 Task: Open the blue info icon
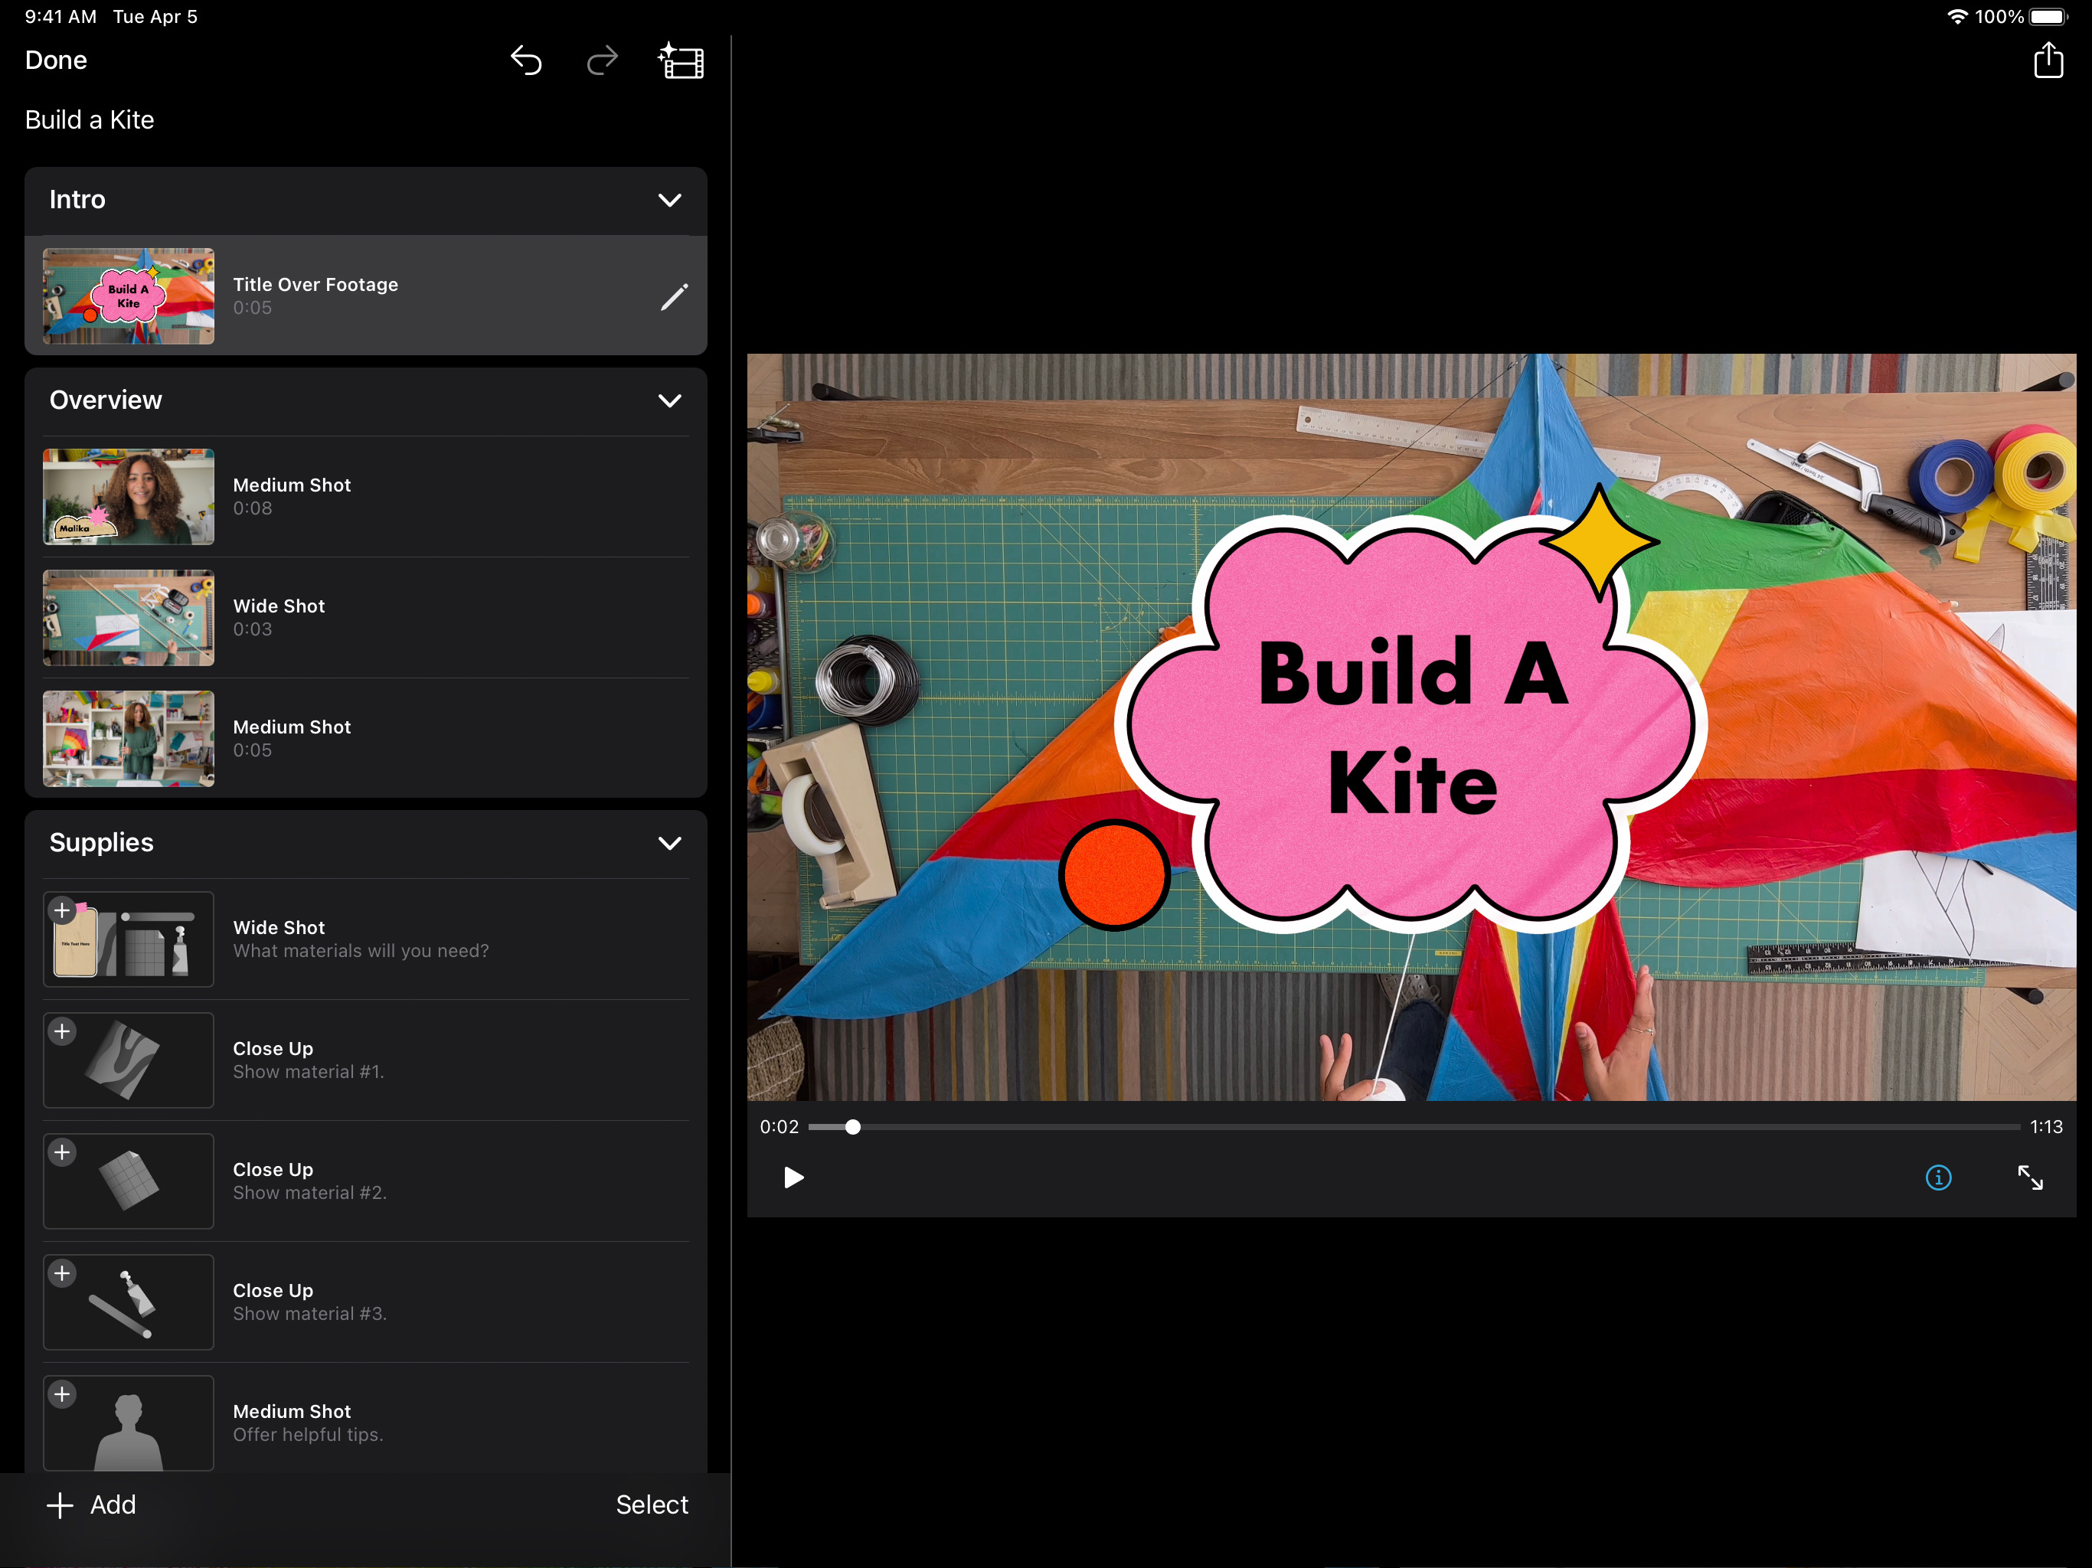[1938, 1178]
